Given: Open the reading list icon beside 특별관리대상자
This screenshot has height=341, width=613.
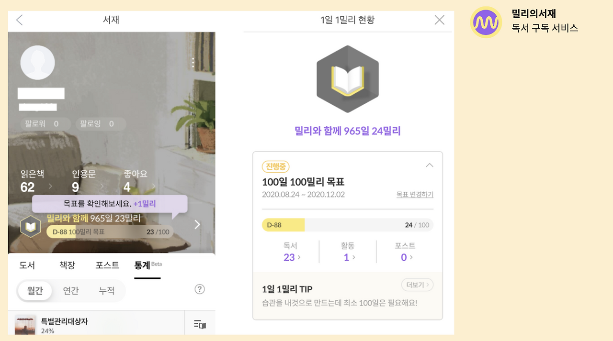Looking at the screenshot, I should coord(200,324).
